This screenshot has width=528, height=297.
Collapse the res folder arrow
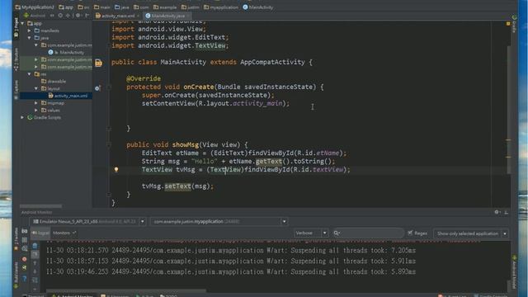pyautogui.click(x=30, y=73)
